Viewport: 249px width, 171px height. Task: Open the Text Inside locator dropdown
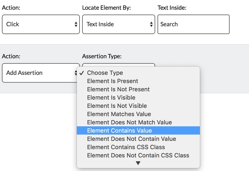[x=119, y=24]
